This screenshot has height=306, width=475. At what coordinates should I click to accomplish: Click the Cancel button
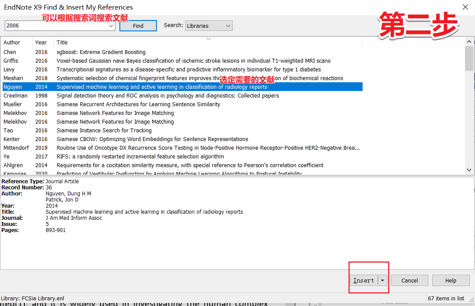[410, 281]
